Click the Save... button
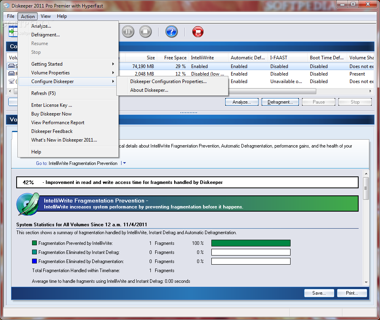 tap(319, 293)
